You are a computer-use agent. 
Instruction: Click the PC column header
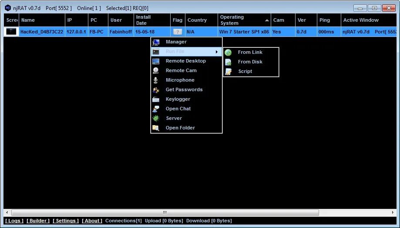click(98, 20)
